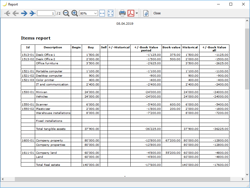Click the book value 67'200.00
This screenshot has height=188, width=250.
coord(173,141)
